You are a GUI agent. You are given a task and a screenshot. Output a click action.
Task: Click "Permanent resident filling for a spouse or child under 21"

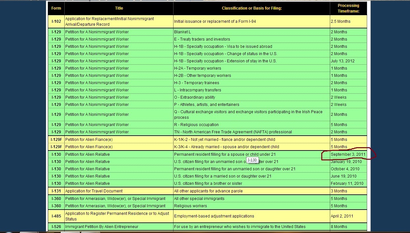click(225, 154)
